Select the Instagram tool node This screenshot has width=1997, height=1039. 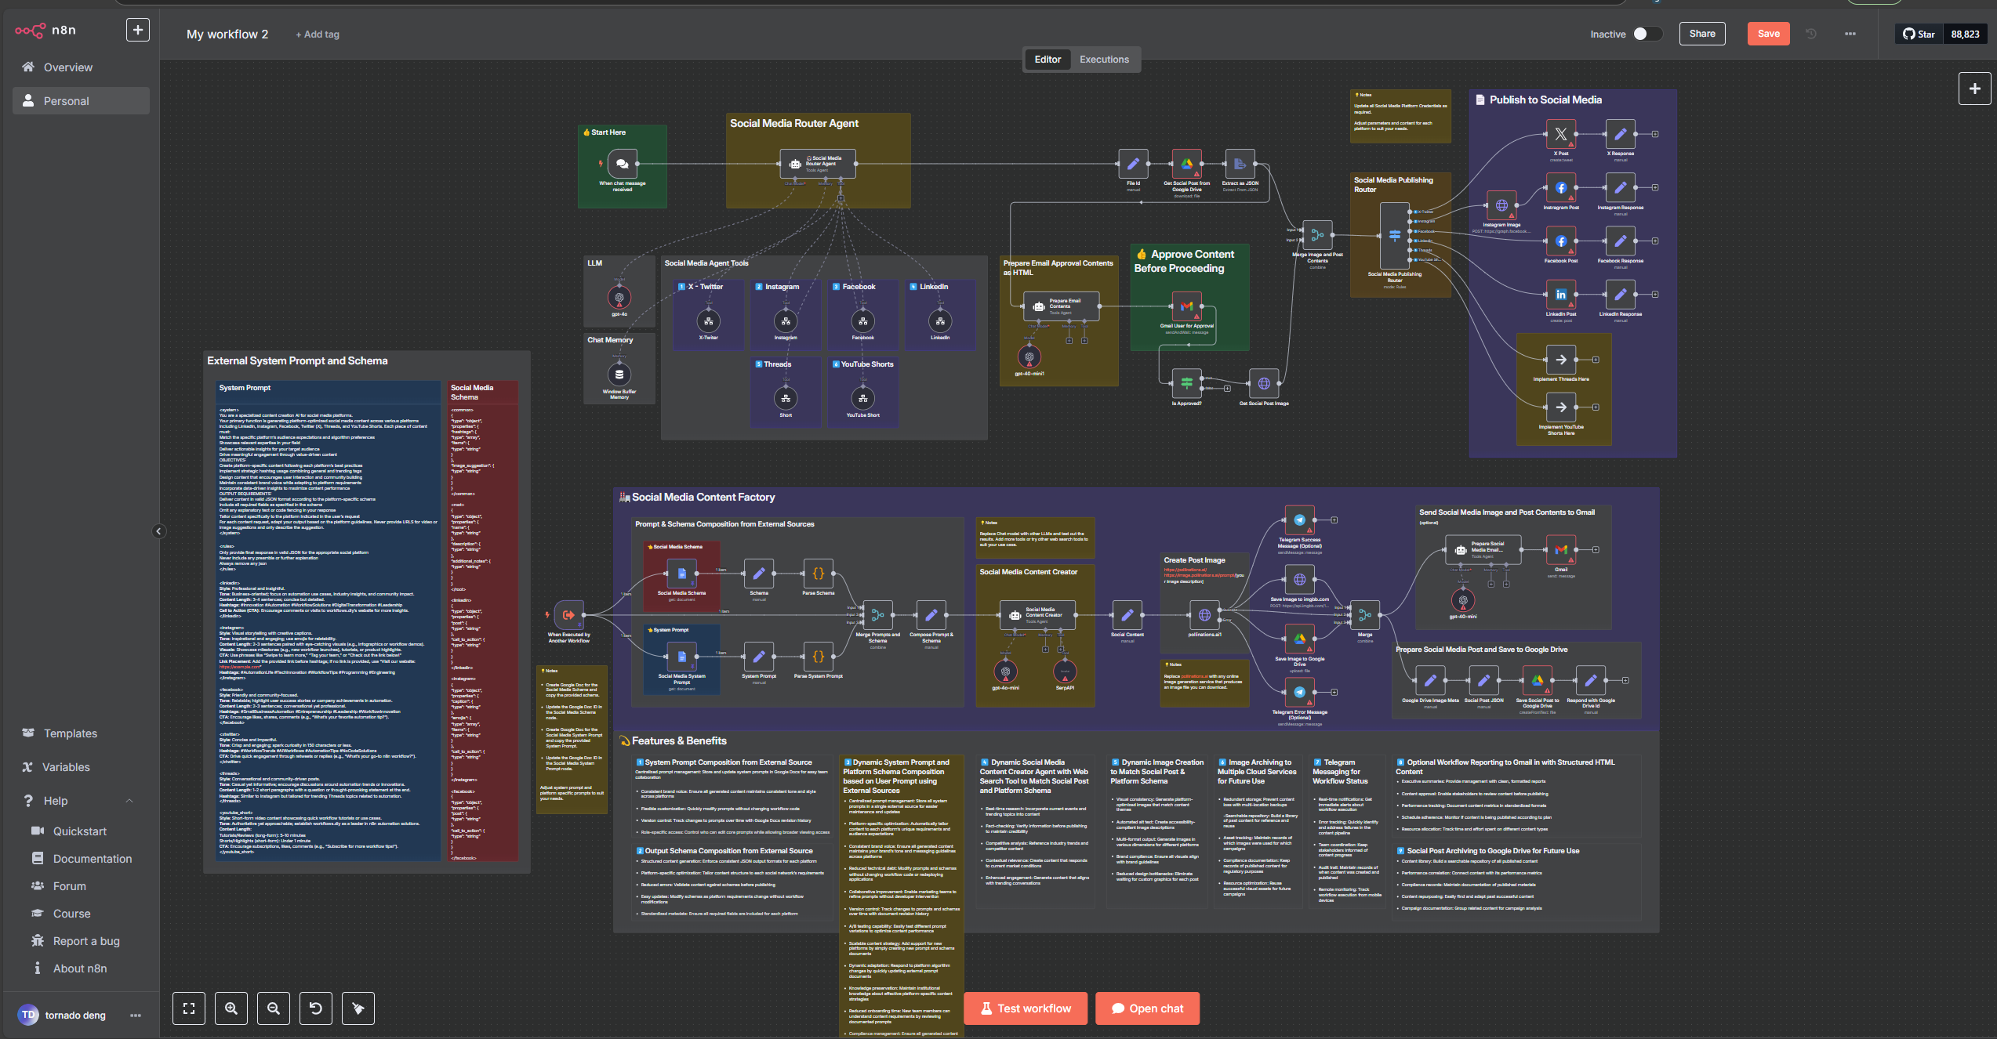tap(786, 321)
